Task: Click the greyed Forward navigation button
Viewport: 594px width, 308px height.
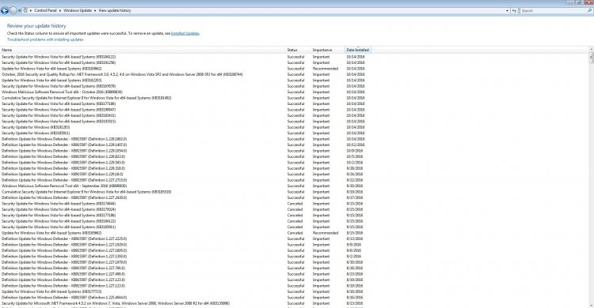Action: pyautogui.click(x=13, y=10)
